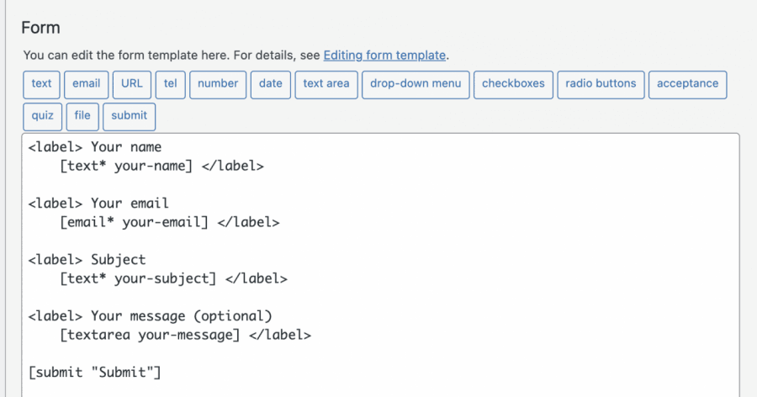The image size is (757, 397).
Task: Add a radio buttons form tag
Action: (x=601, y=84)
